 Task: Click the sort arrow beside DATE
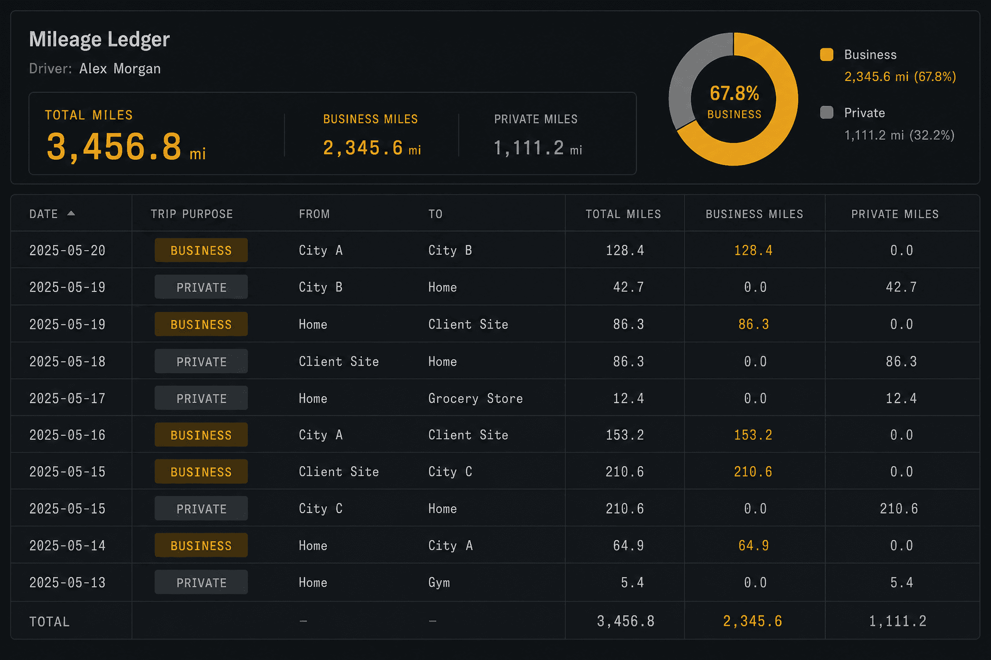tap(71, 213)
